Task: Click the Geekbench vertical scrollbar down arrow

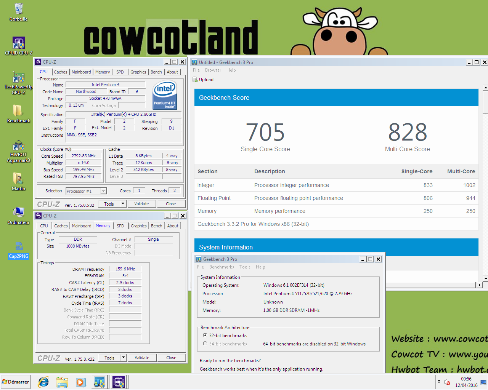Action: point(485,279)
